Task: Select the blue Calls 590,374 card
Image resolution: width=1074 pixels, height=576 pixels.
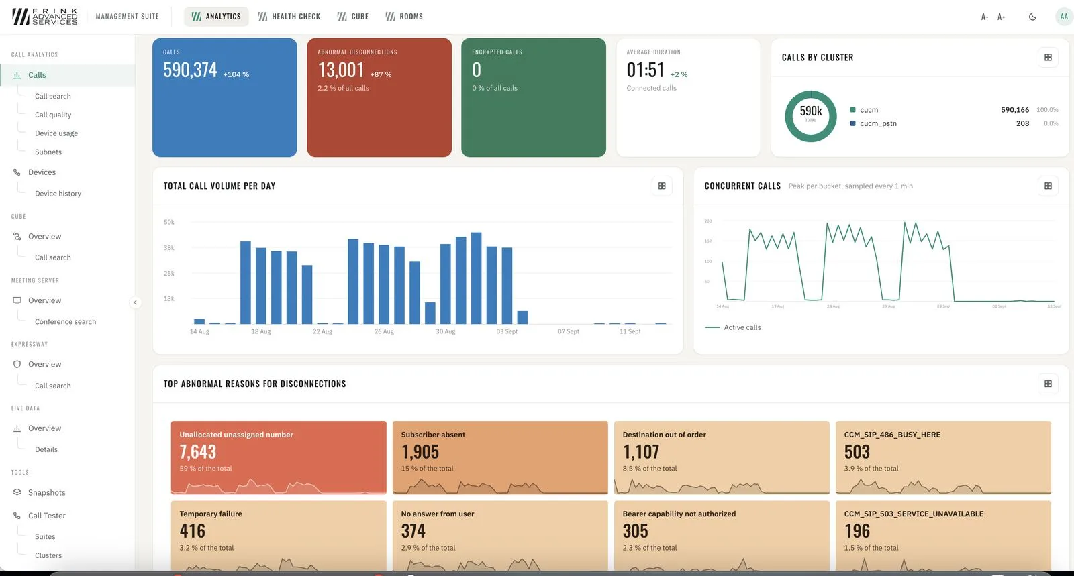Action: (225, 97)
